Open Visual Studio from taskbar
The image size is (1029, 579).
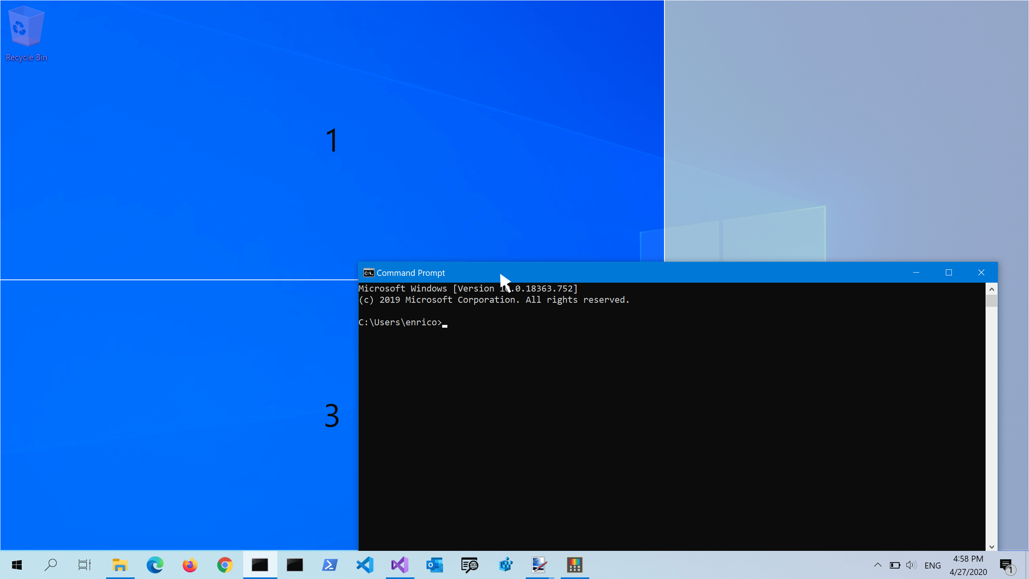(x=399, y=565)
